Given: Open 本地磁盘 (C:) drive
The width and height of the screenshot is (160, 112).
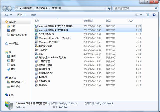Looking at the screenshot, I should point(16,82).
